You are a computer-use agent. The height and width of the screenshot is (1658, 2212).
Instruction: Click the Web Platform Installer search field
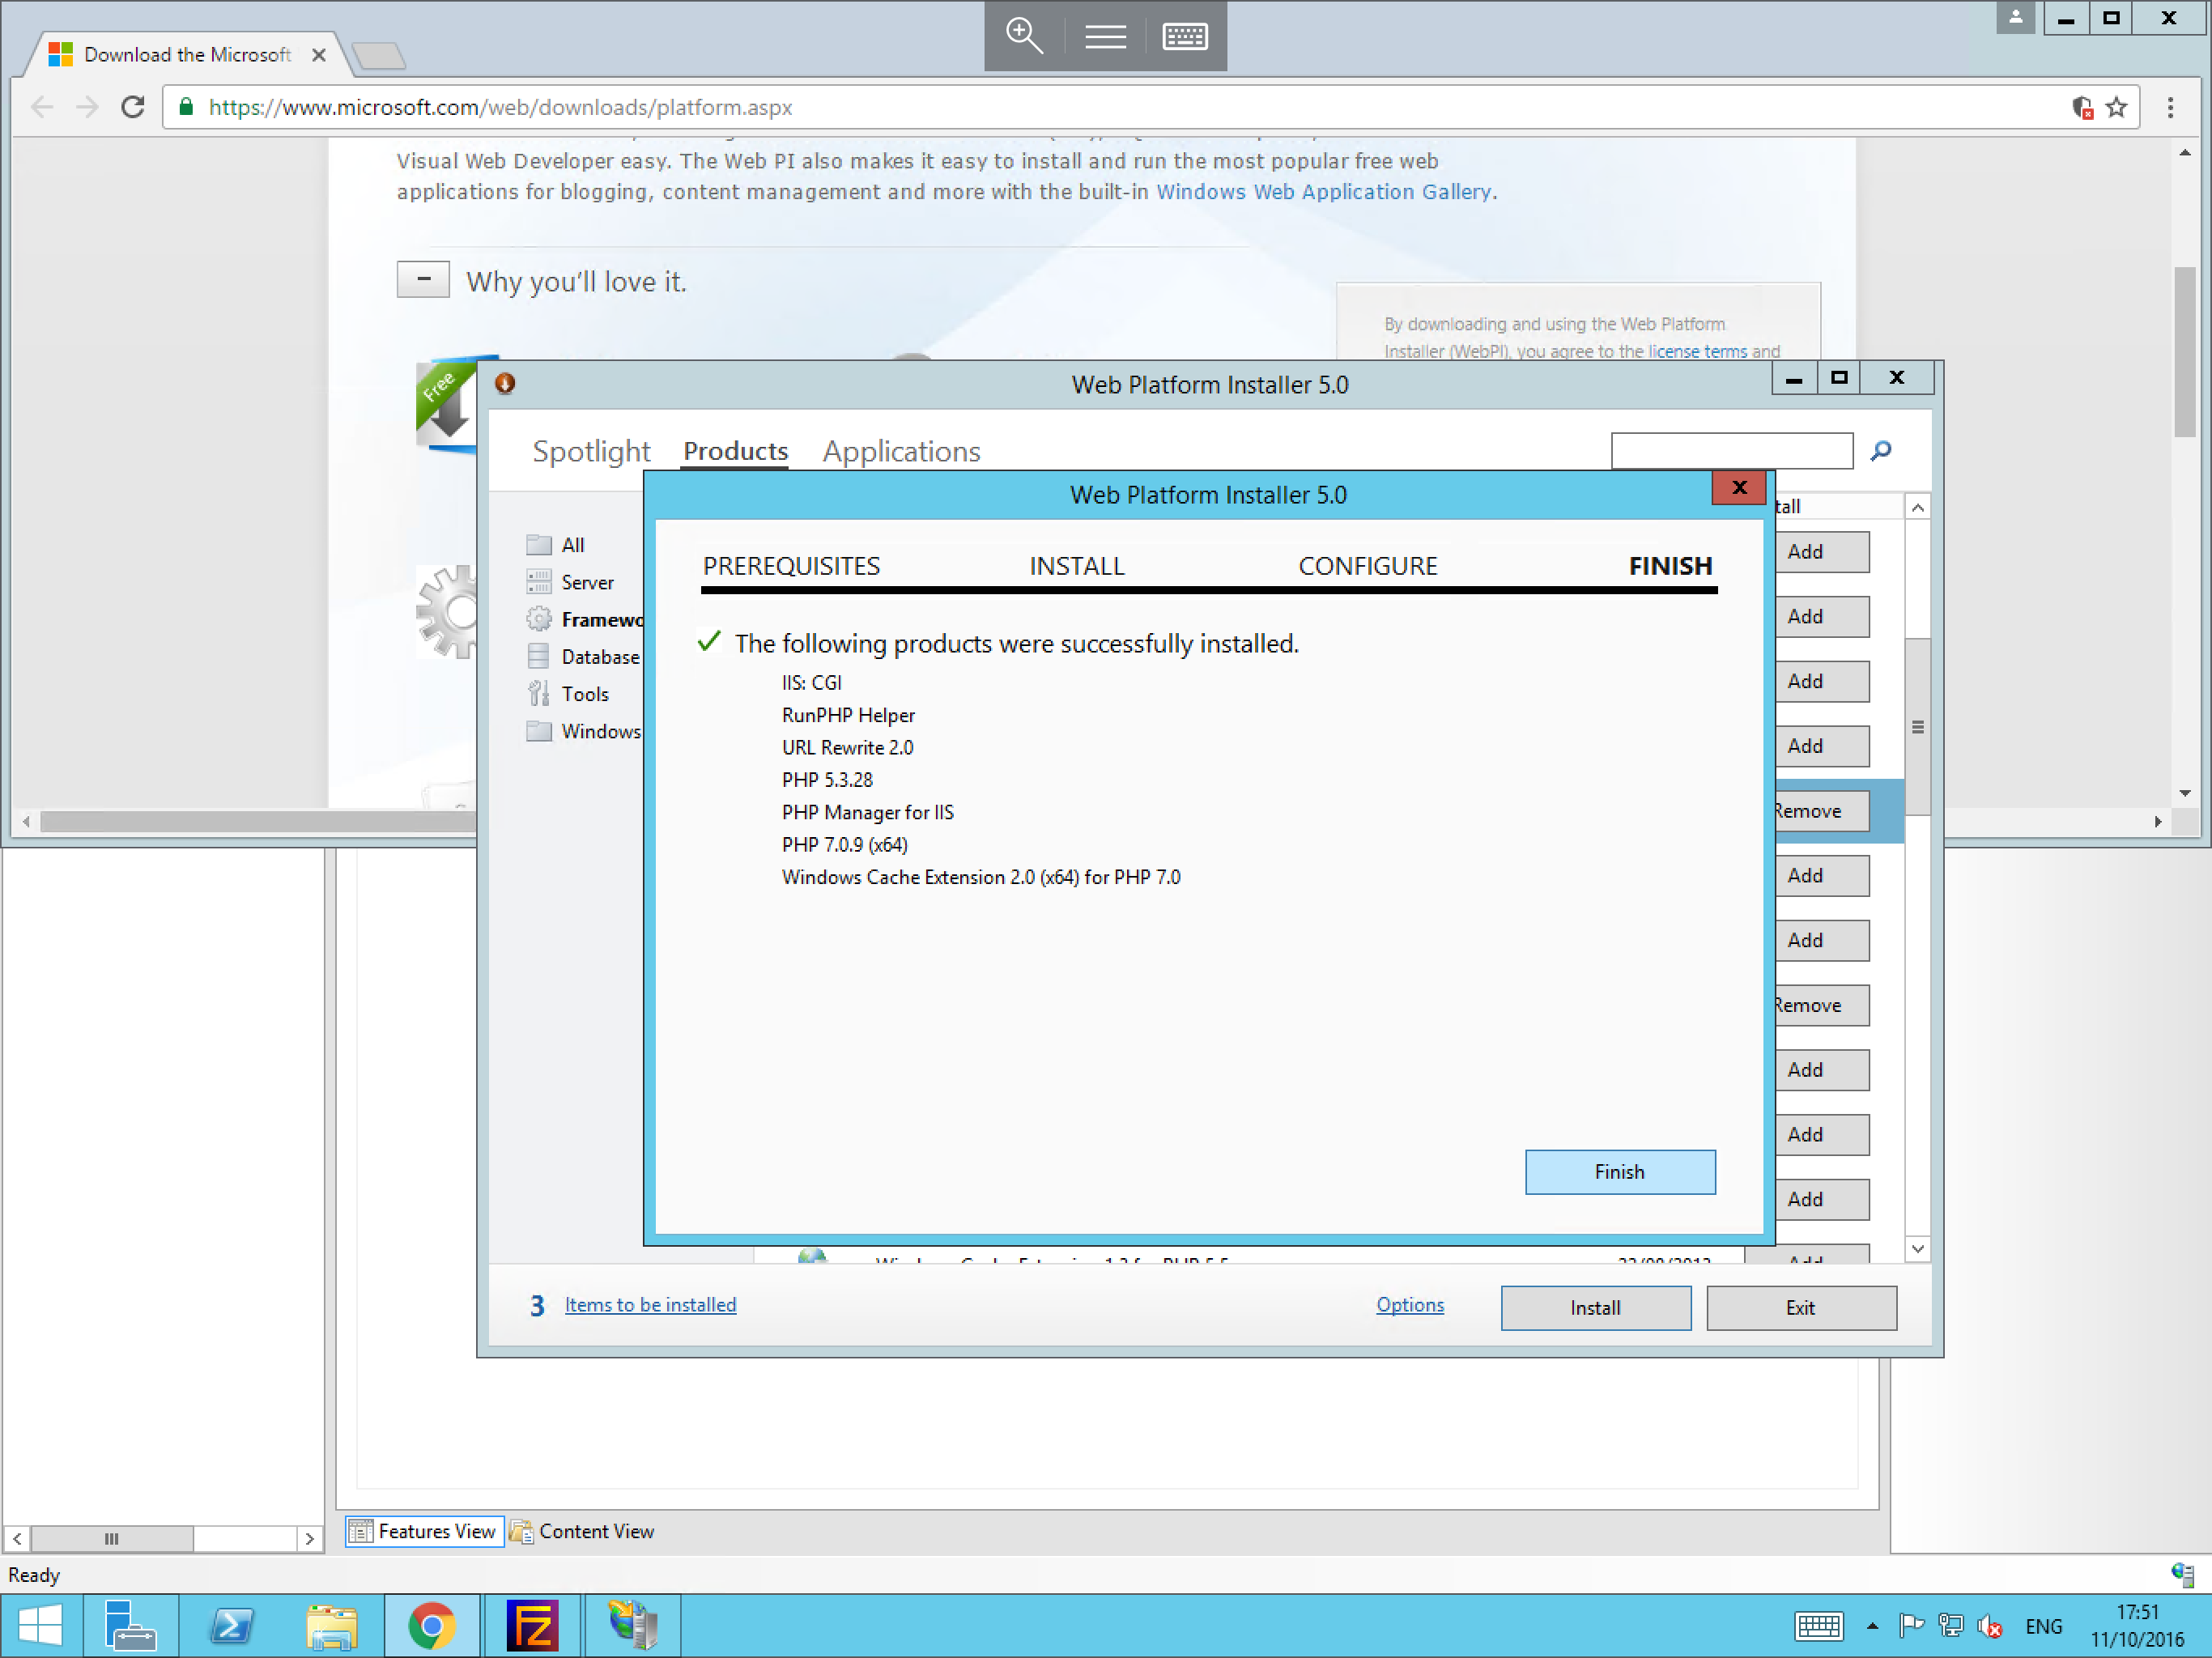click(1731, 450)
